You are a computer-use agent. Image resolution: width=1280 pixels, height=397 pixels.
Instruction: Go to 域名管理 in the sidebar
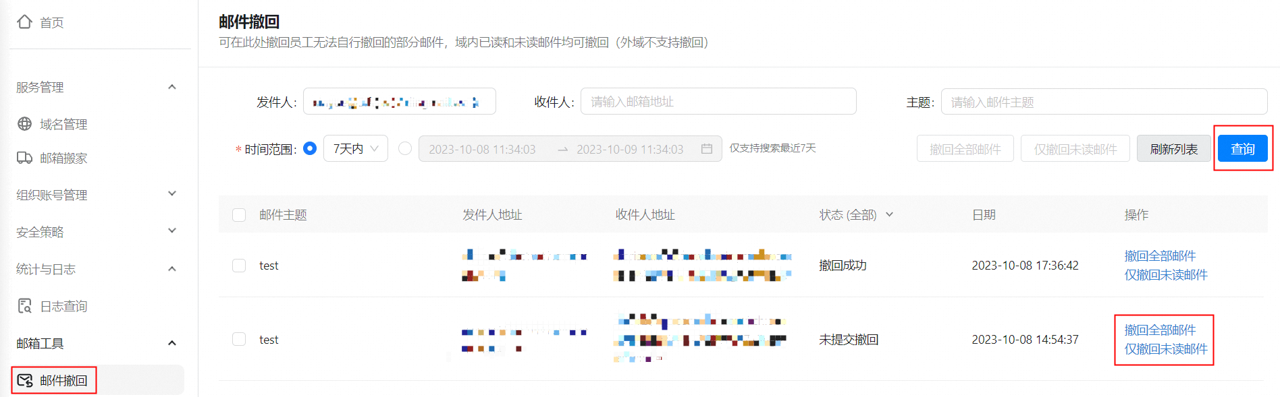tap(63, 125)
